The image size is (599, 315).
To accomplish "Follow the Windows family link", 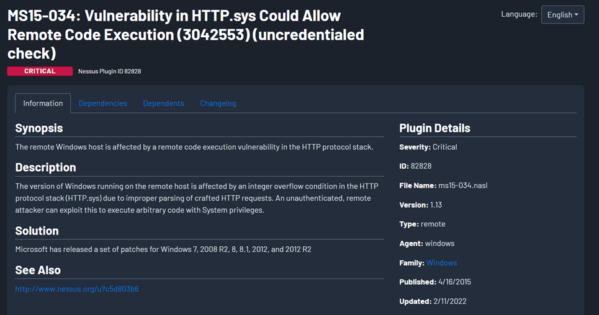I will [x=441, y=263].
